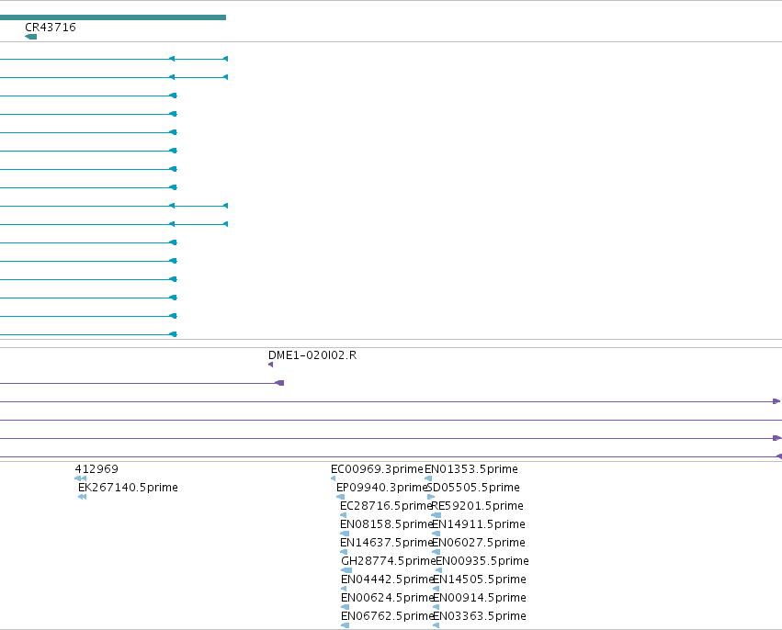
Task: Click the 412969 feature label
Action: point(96,469)
